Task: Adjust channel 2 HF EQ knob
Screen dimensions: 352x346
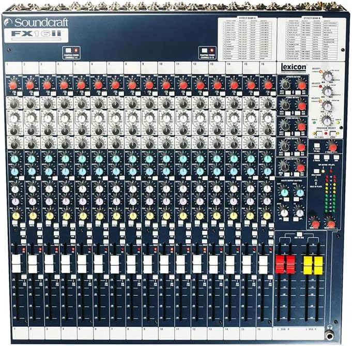Action: (31, 104)
